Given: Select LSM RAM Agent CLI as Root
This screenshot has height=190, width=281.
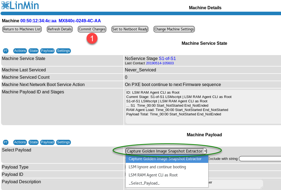Looking at the screenshot, I should [153, 175].
